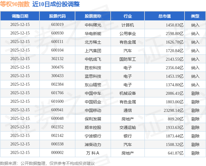Screen dimensions: 206x166
Task: Click the 中国移动 stock name
Action: (x=93, y=110)
